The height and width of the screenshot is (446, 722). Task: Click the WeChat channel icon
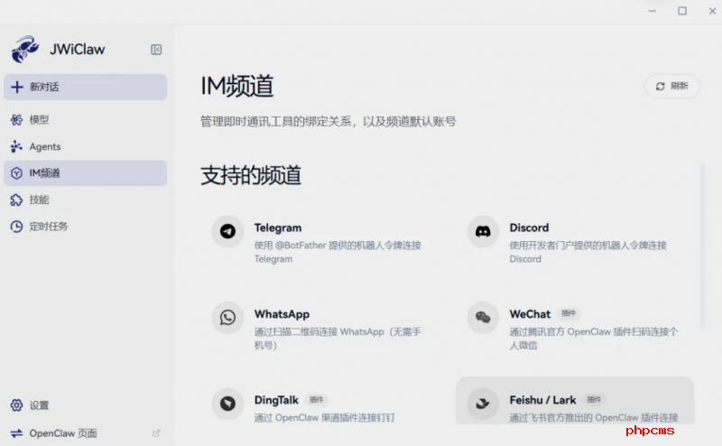click(483, 318)
